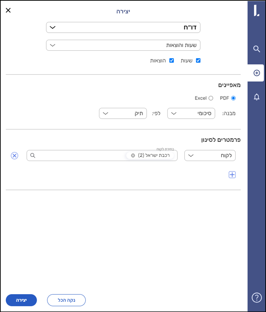Click the נקה הכל button
The width and height of the screenshot is (266, 312).
pyautogui.click(x=66, y=300)
